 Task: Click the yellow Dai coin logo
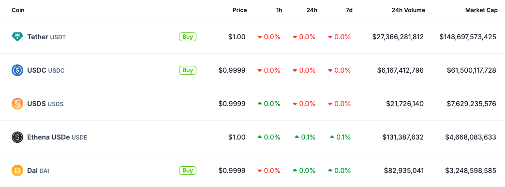point(17,171)
